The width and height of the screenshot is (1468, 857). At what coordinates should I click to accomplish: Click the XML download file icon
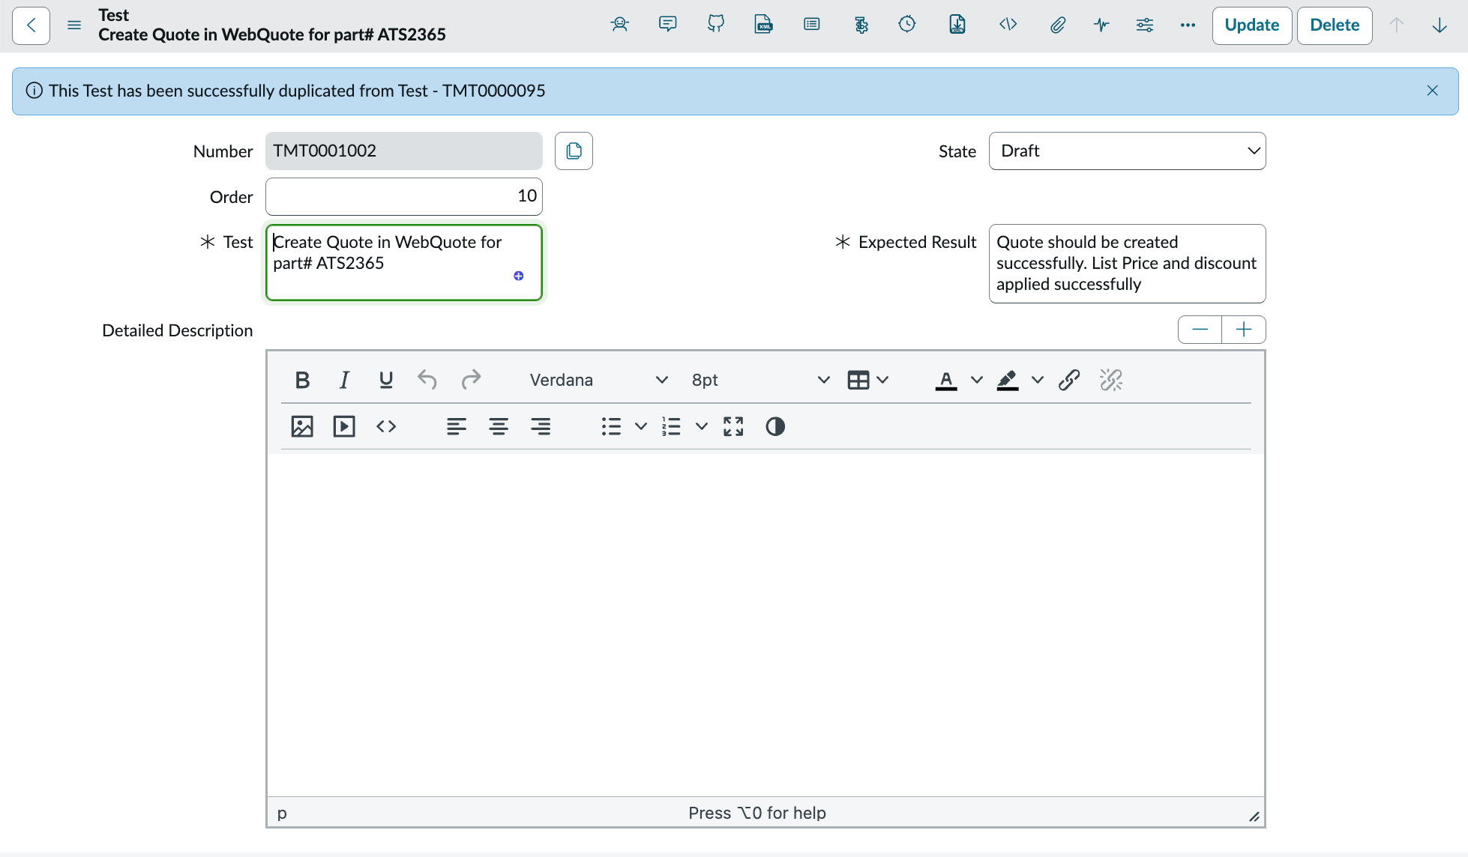click(957, 25)
